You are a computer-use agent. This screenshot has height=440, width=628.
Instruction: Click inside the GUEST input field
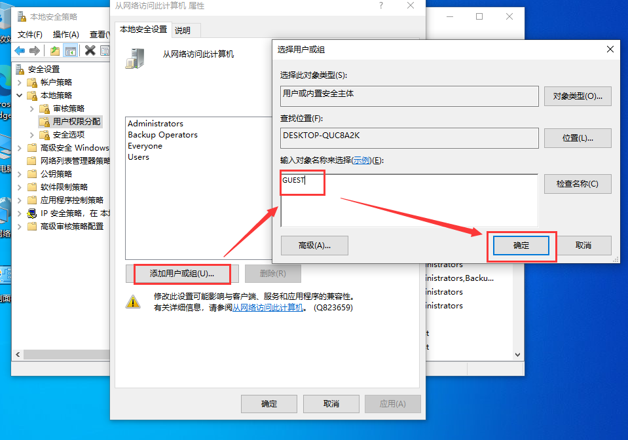(x=301, y=181)
